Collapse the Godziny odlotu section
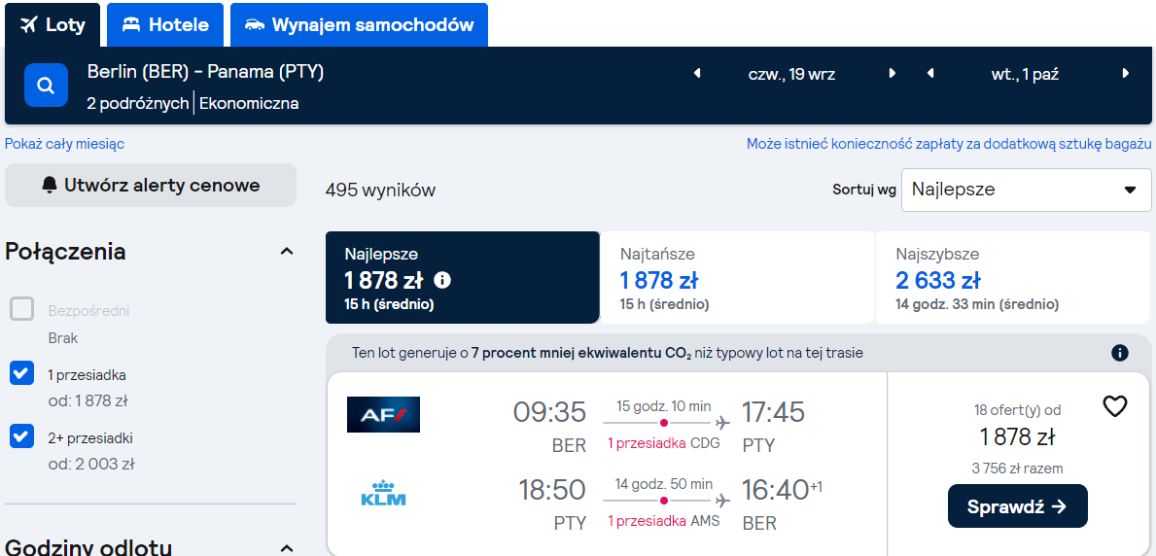The height and width of the screenshot is (556, 1156). point(287,548)
